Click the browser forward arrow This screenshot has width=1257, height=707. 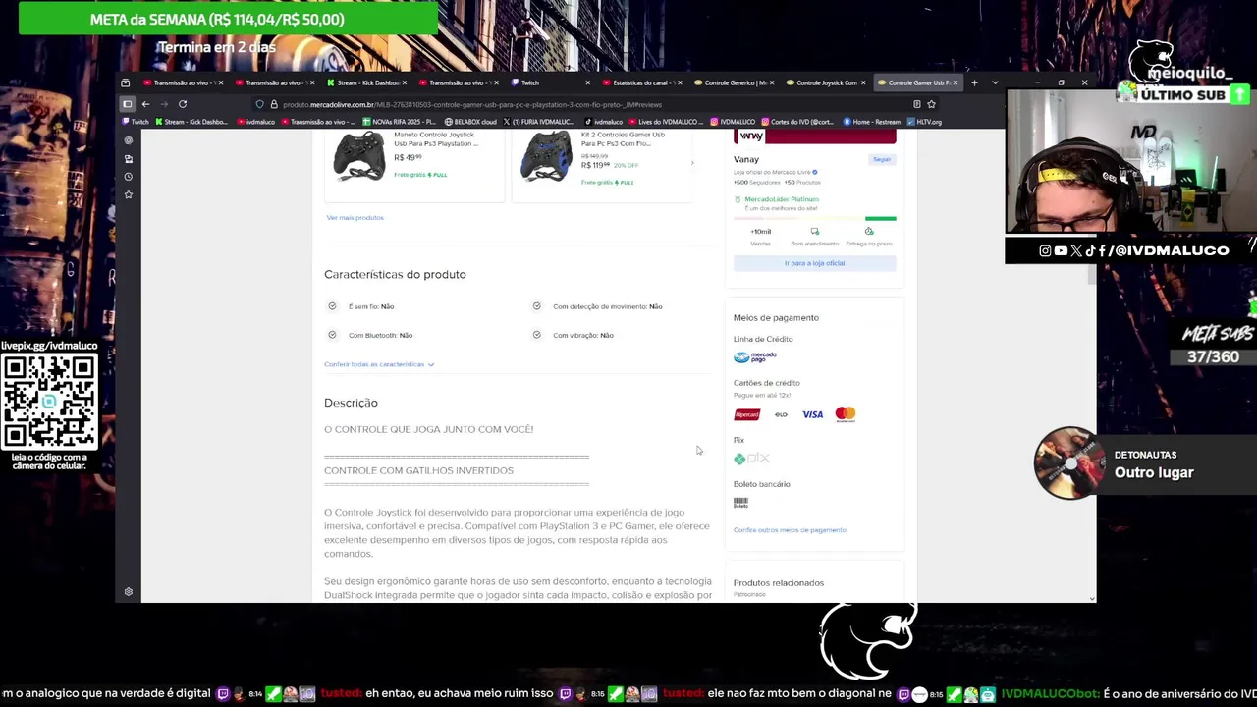coord(164,104)
